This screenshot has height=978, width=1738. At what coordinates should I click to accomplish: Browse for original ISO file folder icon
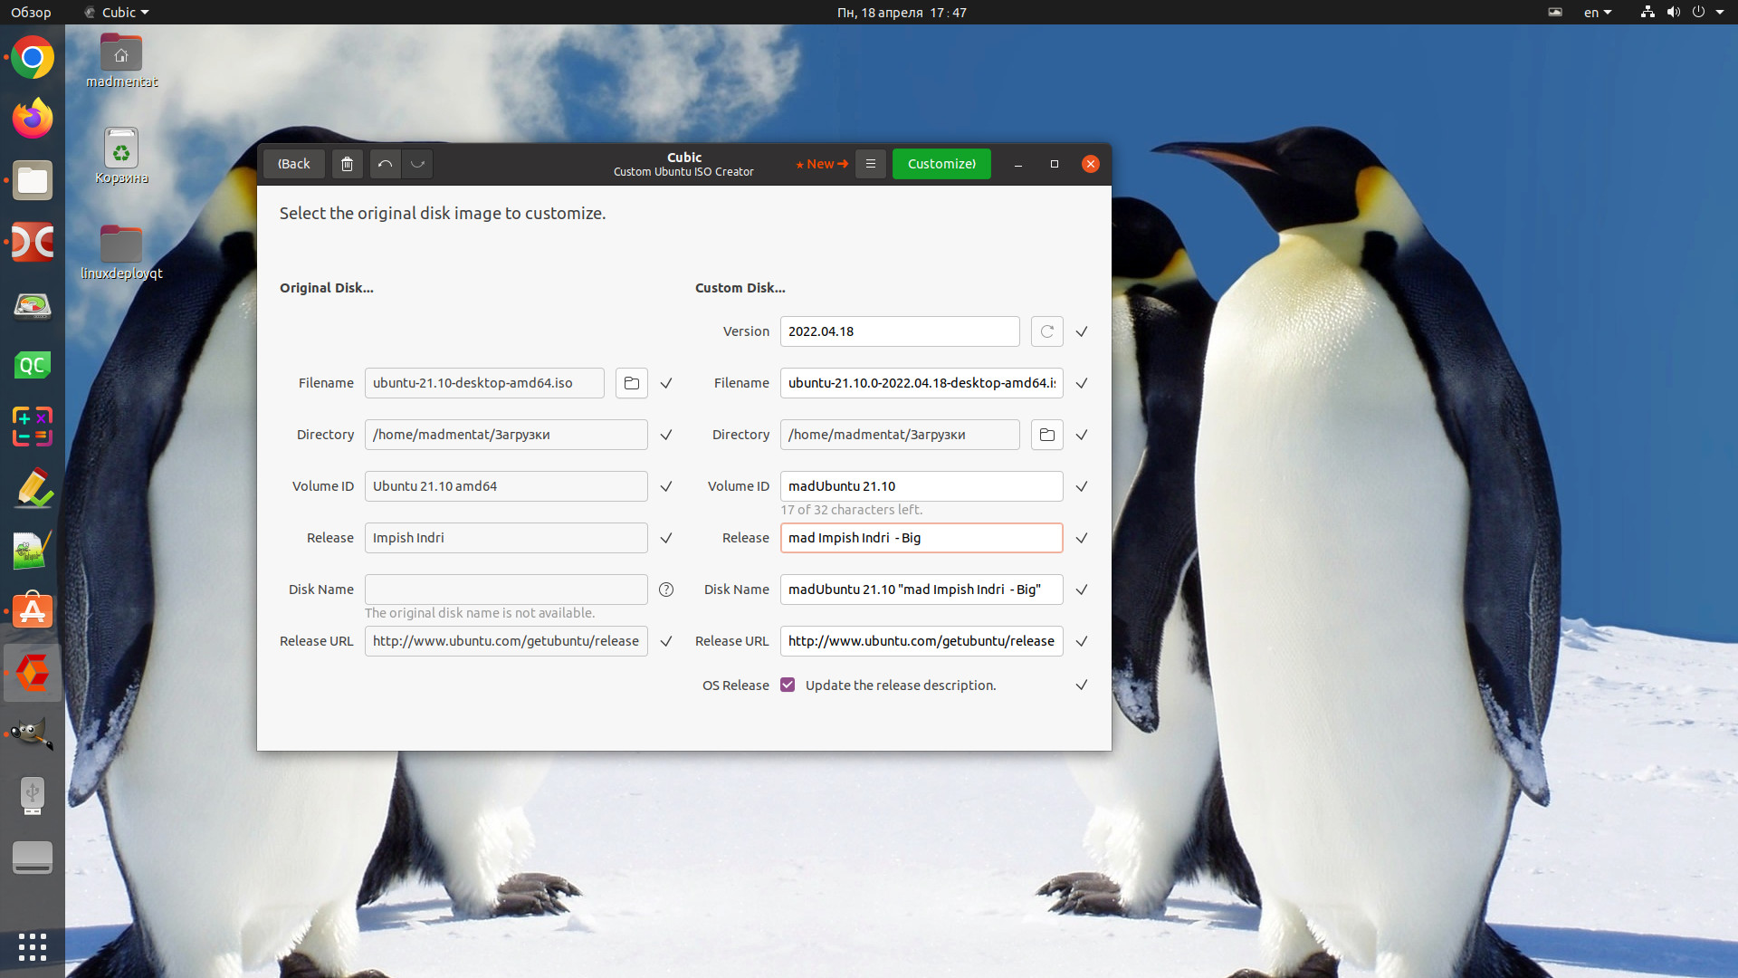click(632, 383)
